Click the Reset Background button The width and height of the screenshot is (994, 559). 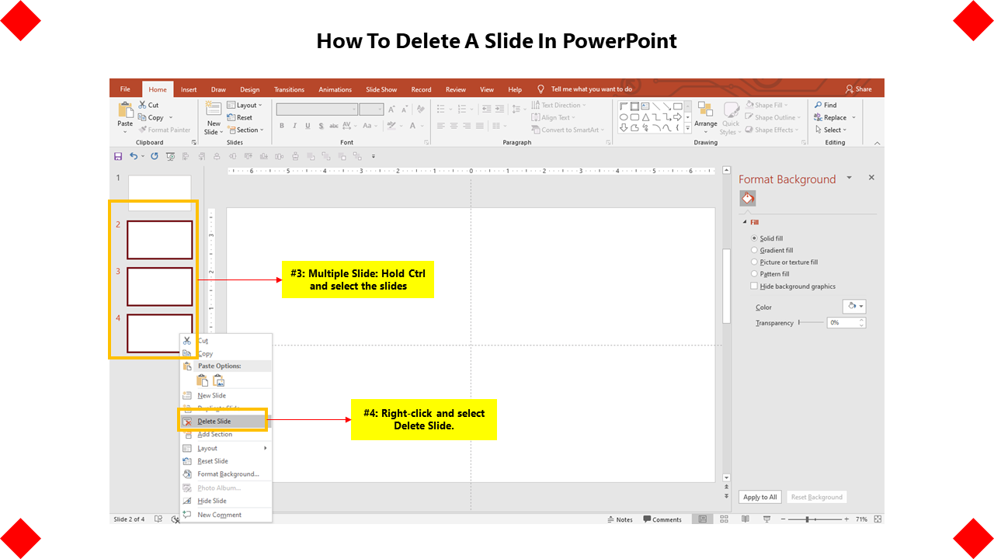tap(816, 497)
